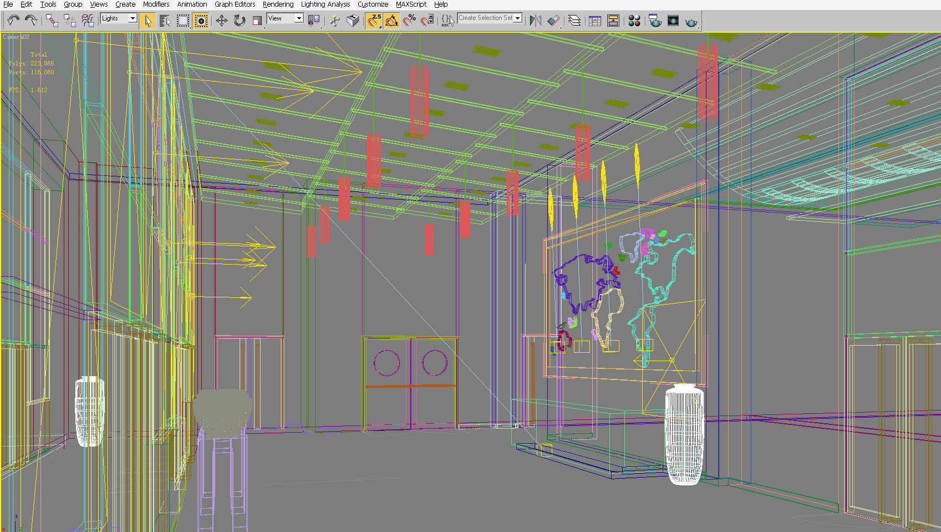Select the gray bowl on the purple stand
The width and height of the screenshot is (941, 532).
click(222, 411)
